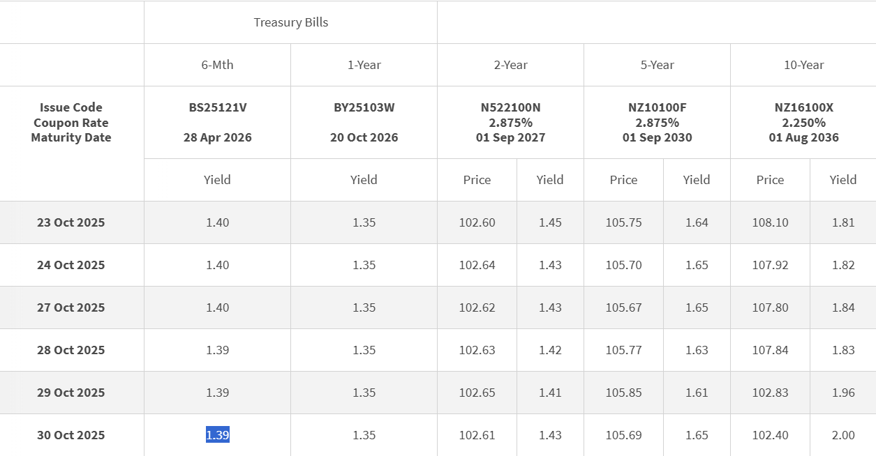Select the 2.00 yield on 30 Oct

click(842, 434)
